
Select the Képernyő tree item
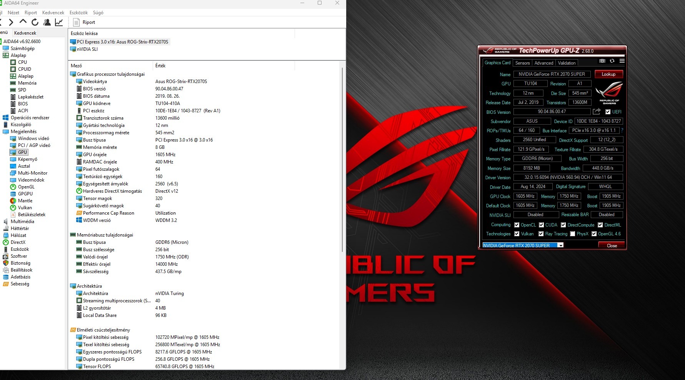28,159
